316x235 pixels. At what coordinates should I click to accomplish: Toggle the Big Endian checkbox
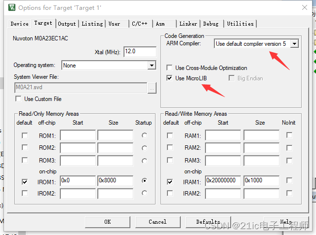[x=232, y=78]
